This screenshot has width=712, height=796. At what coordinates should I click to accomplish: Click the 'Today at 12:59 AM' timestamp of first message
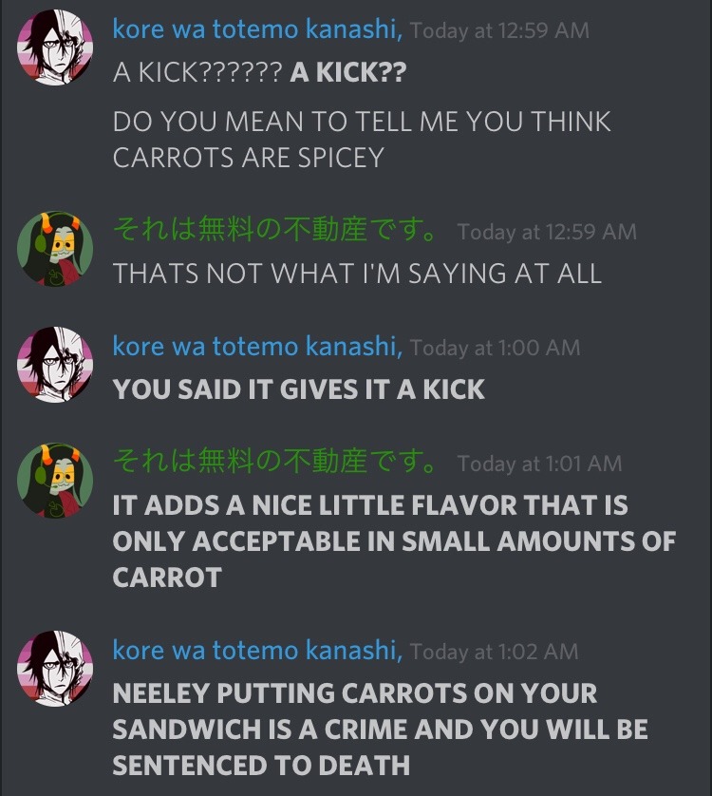click(500, 30)
